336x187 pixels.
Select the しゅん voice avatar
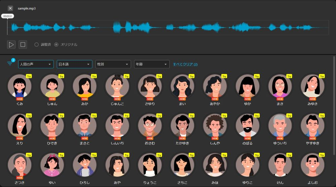[x=52, y=86]
